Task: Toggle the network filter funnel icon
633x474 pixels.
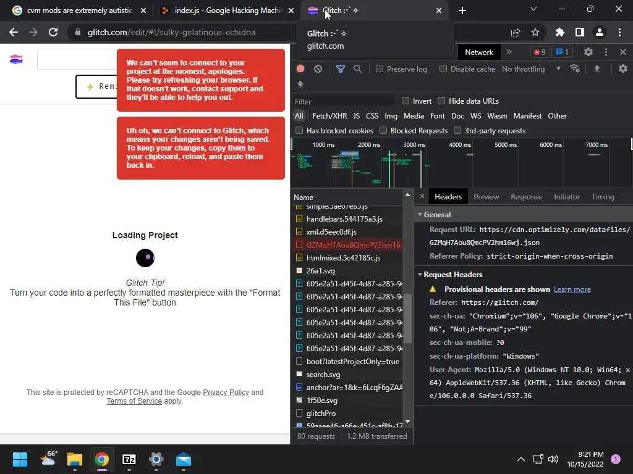Action: (341, 69)
